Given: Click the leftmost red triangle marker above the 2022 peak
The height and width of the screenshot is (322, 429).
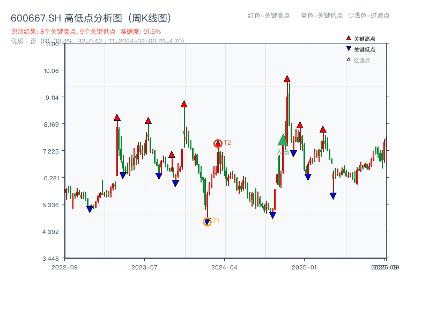Looking at the screenshot, I should coord(117,117).
